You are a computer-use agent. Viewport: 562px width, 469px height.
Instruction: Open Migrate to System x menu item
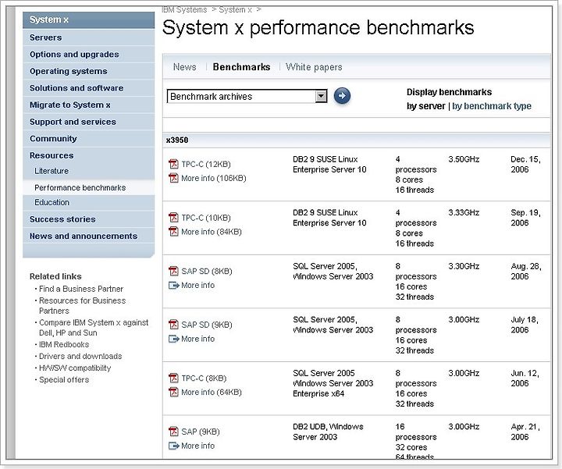coord(88,105)
